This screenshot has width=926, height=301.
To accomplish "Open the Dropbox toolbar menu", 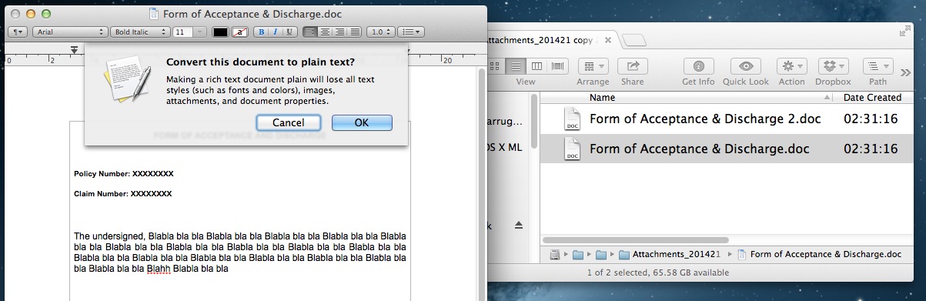I will [833, 66].
